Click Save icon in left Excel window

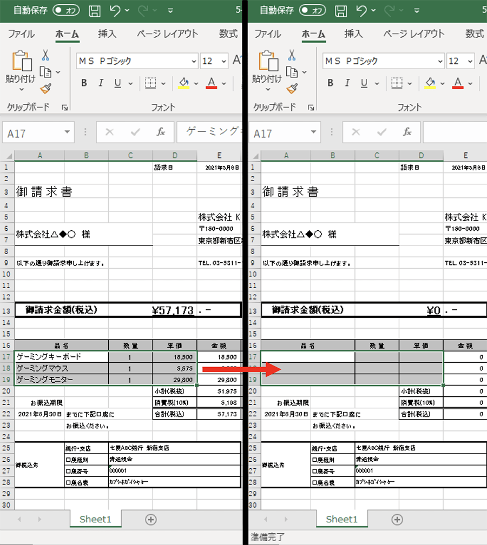[94, 11]
